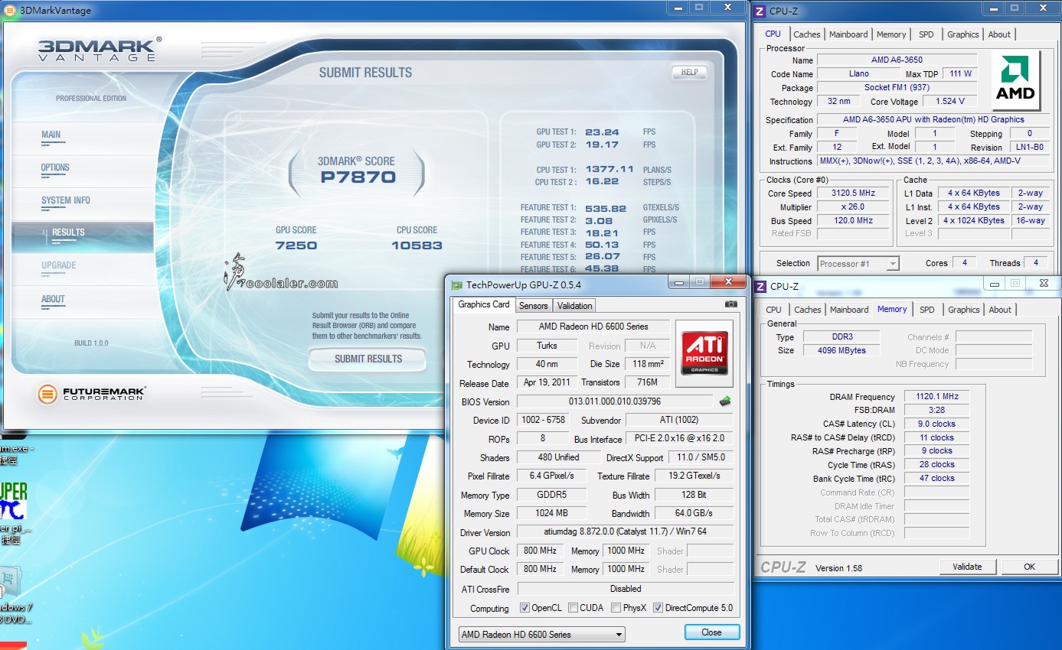
Task: Toggle the PhysX checkbox
Action: tap(616, 608)
